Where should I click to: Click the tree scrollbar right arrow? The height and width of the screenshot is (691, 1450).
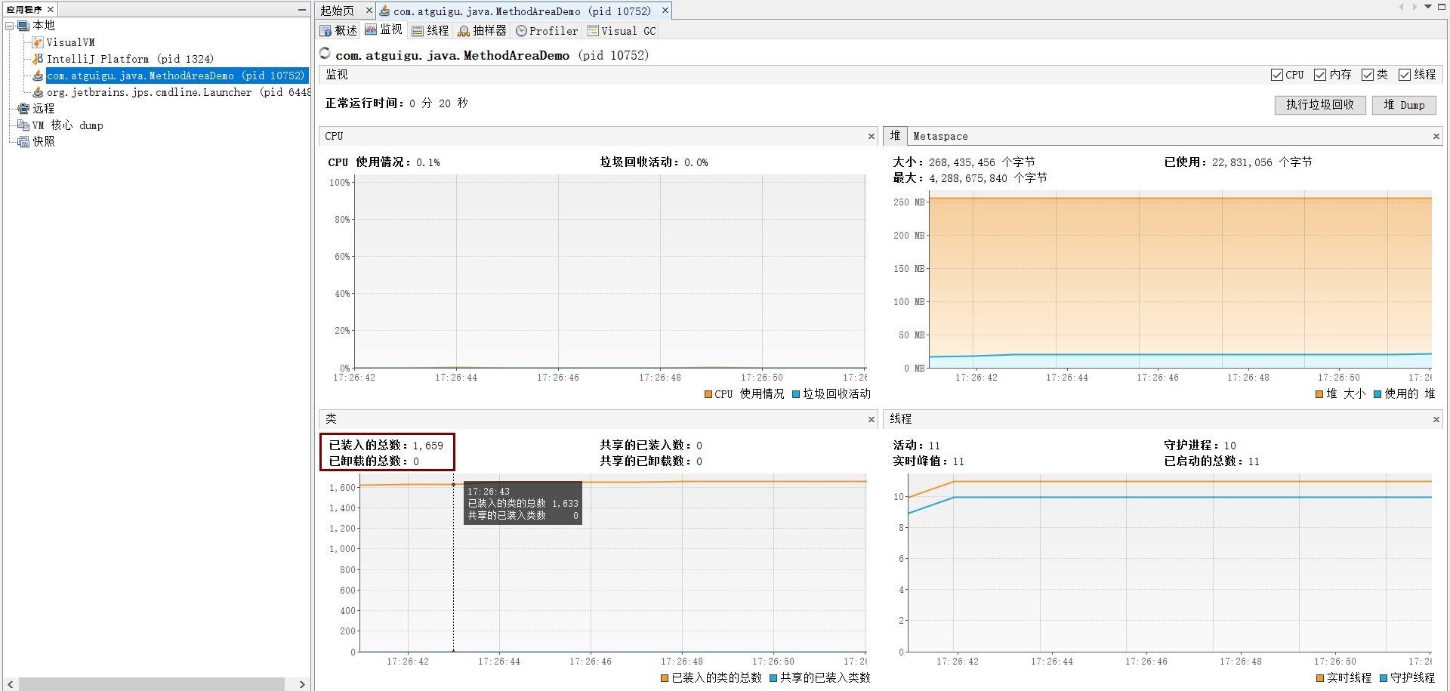click(x=302, y=684)
